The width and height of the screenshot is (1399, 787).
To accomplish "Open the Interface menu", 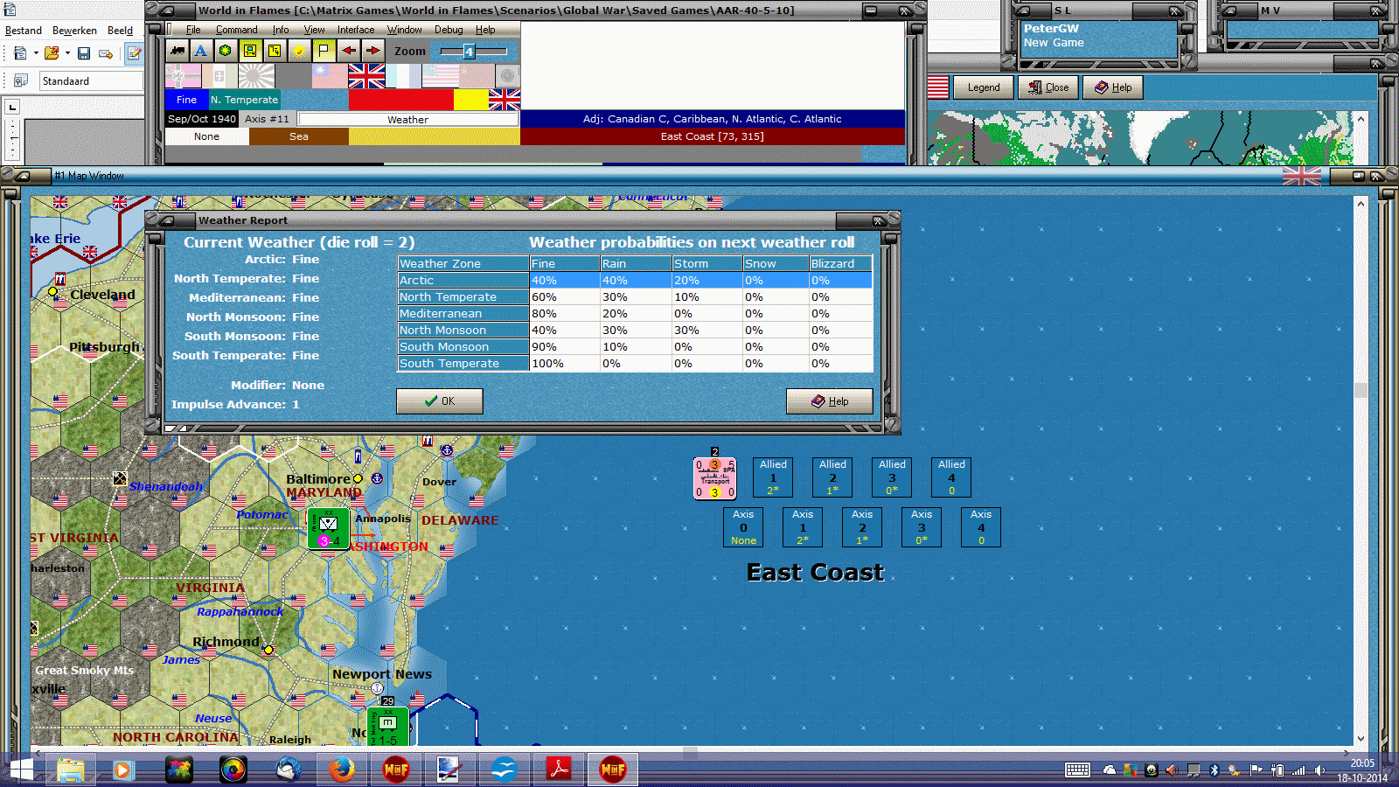I will [x=356, y=30].
